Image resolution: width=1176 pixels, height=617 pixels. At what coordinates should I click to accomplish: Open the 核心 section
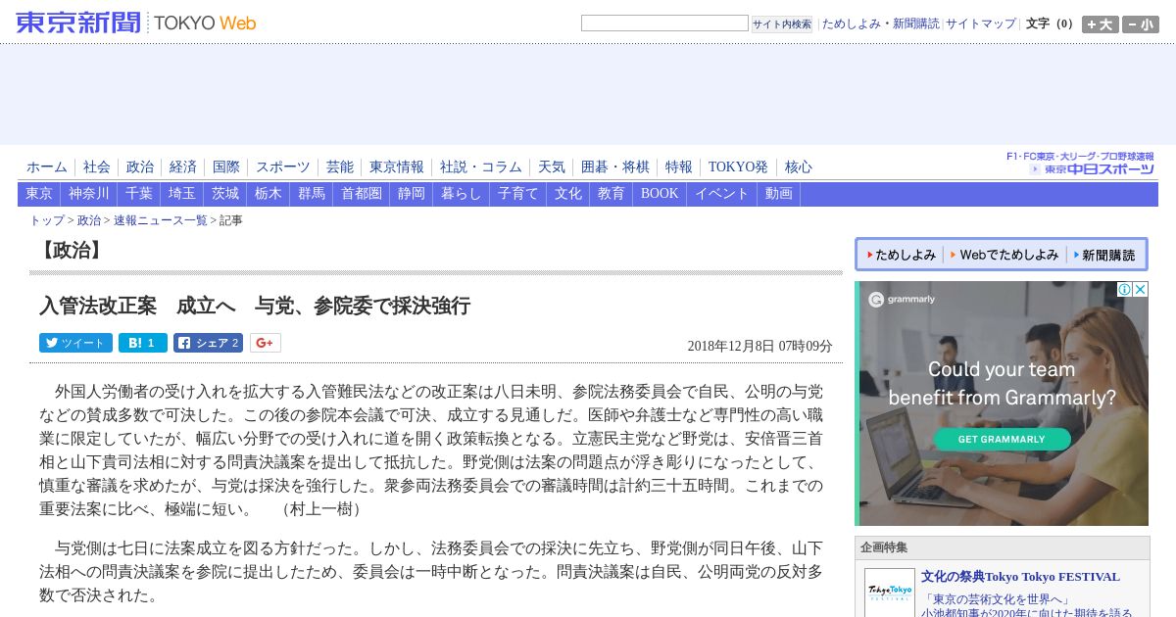pos(799,167)
